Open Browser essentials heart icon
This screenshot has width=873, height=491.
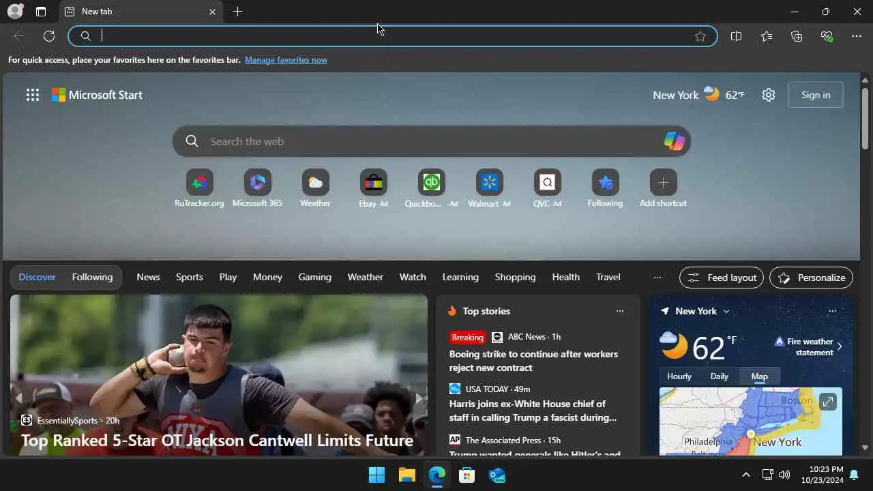827,36
